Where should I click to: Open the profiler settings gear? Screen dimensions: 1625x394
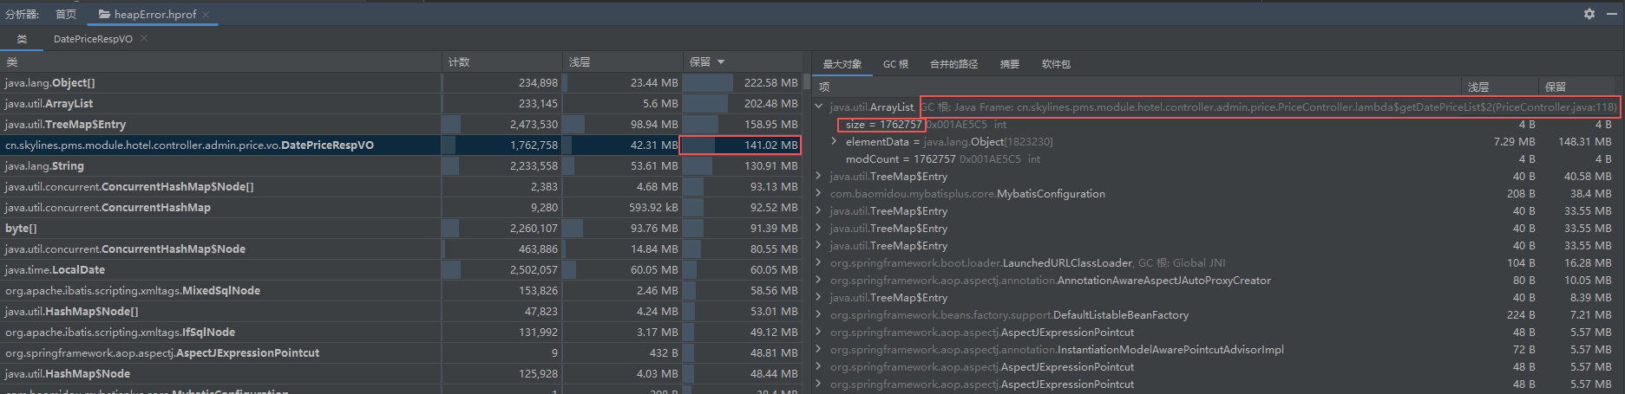(1589, 14)
